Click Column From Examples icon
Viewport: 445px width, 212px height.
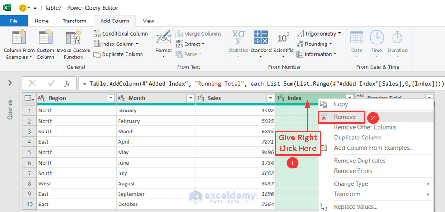click(x=19, y=37)
